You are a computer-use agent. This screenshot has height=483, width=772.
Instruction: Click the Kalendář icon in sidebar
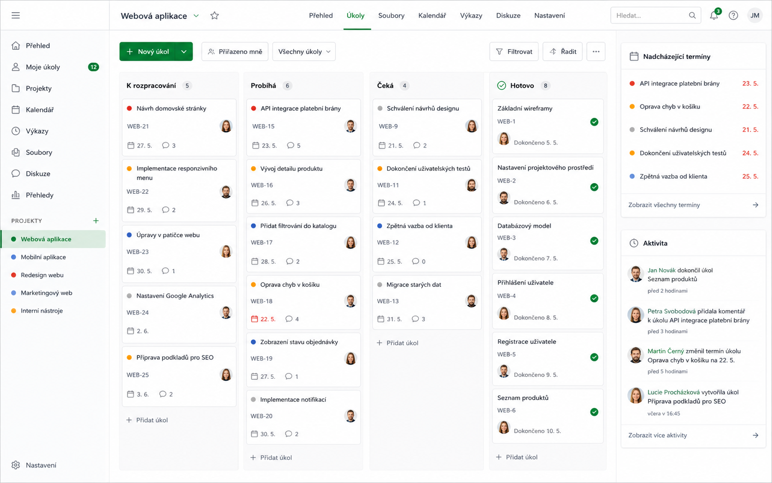coord(16,110)
